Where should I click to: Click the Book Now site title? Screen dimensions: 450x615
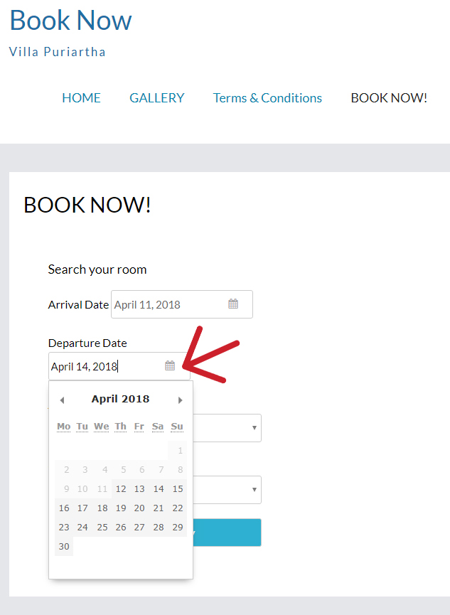tap(70, 20)
